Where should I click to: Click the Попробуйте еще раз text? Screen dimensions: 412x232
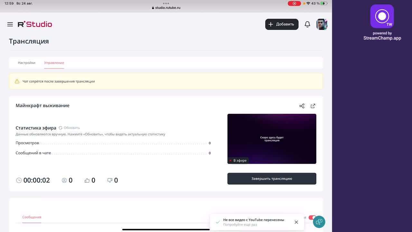(x=240, y=225)
